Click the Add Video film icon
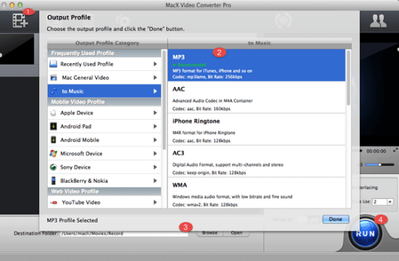 click(20, 20)
